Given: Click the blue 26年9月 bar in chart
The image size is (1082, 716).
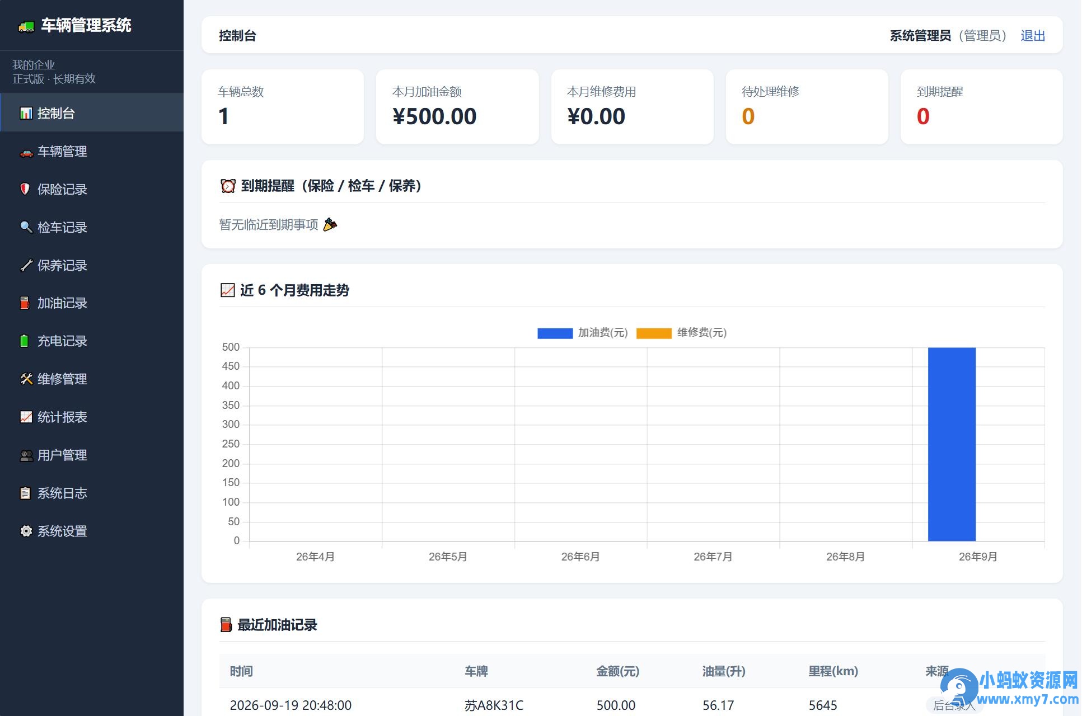Looking at the screenshot, I should click(952, 444).
